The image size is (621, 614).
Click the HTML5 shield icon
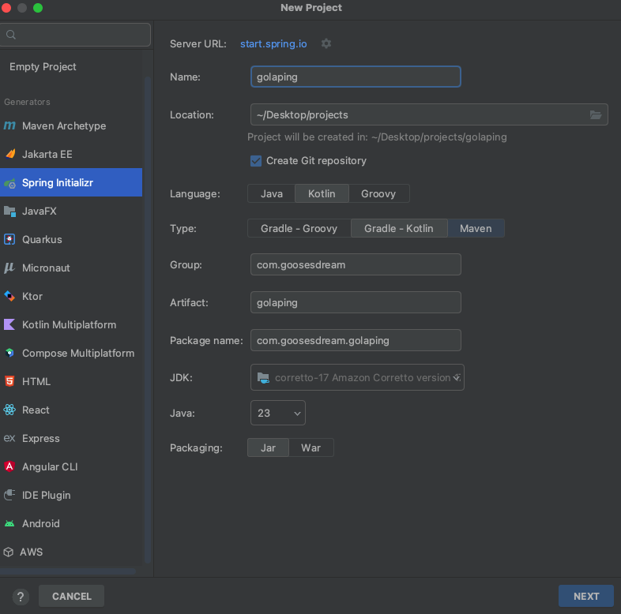point(9,381)
